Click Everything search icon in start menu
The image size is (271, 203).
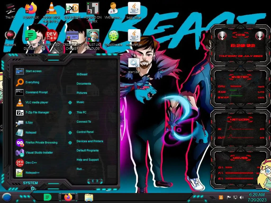point(20,82)
